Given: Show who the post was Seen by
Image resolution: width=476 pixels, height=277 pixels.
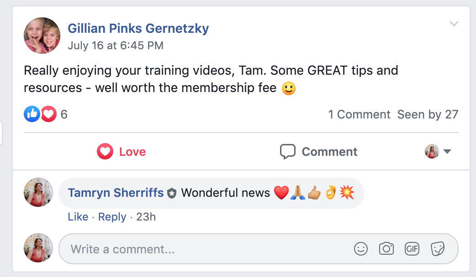Looking at the screenshot, I should [x=428, y=114].
